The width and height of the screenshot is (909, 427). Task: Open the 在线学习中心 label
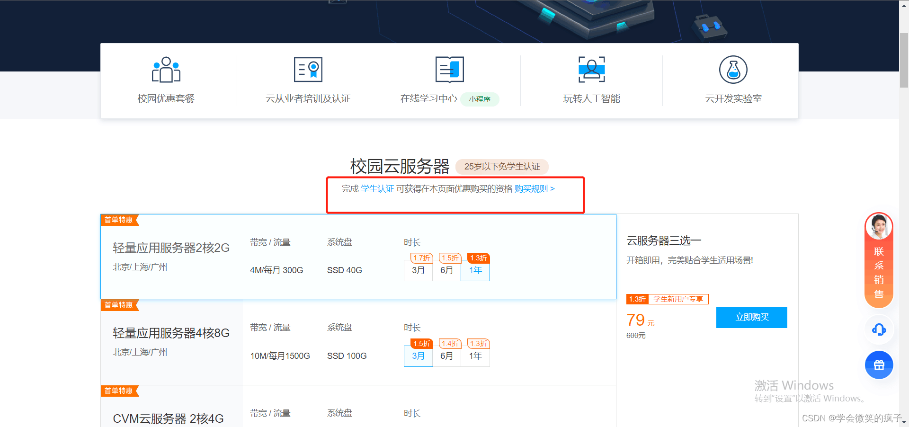click(429, 98)
